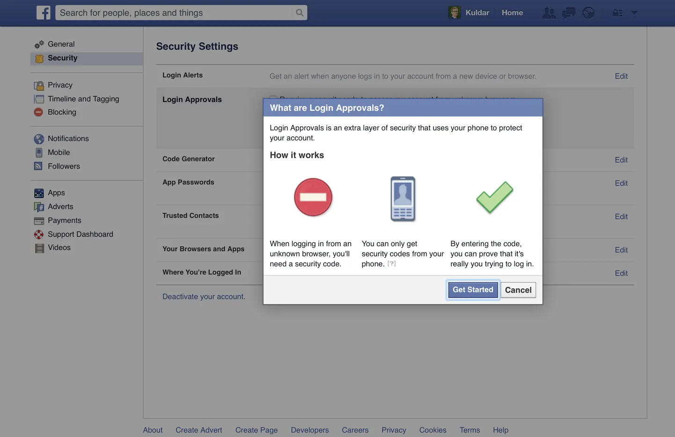This screenshot has height=437, width=675.
Task: Click the Privacy lock icon in sidebar
Action: [x=39, y=86]
